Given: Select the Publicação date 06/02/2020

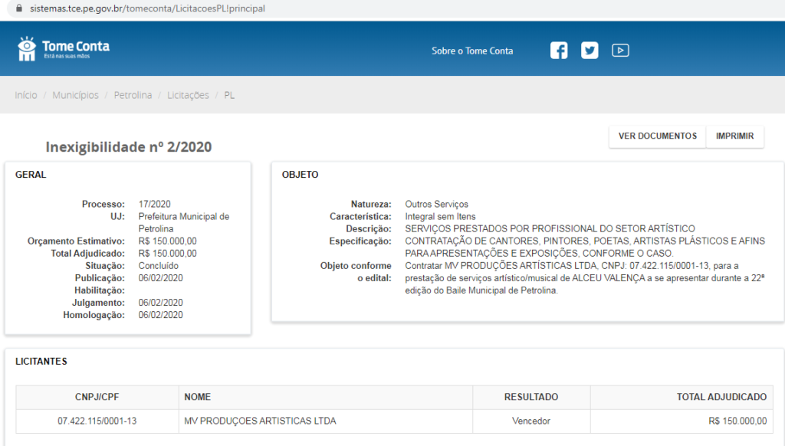Looking at the screenshot, I should point(161,278).
